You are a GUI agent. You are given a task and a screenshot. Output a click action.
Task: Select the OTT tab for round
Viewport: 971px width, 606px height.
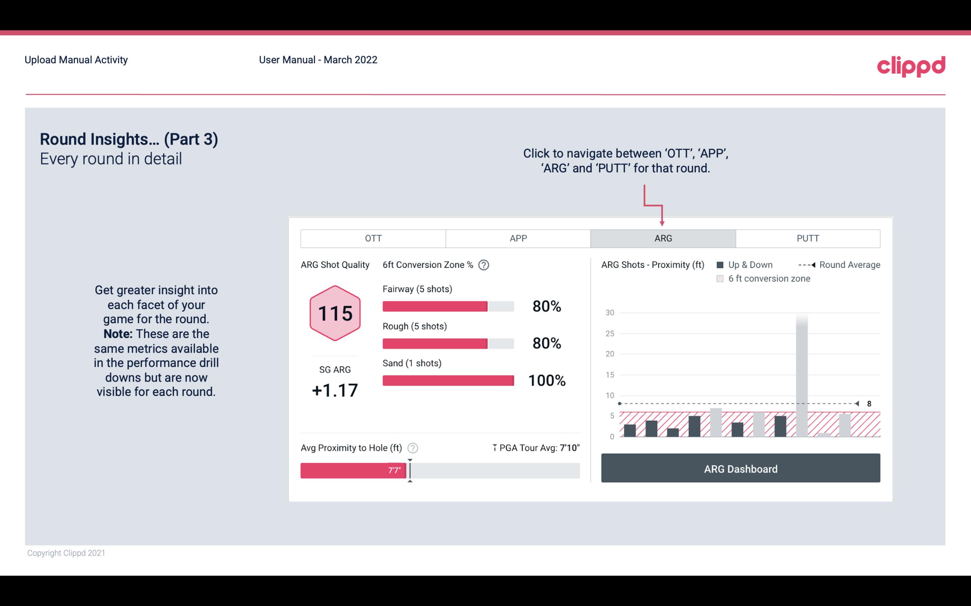(x=372, y=238)
